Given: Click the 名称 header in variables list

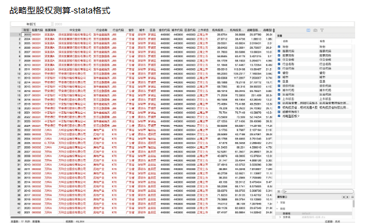Looking at the screenshot, I should (x=285, y=41).
